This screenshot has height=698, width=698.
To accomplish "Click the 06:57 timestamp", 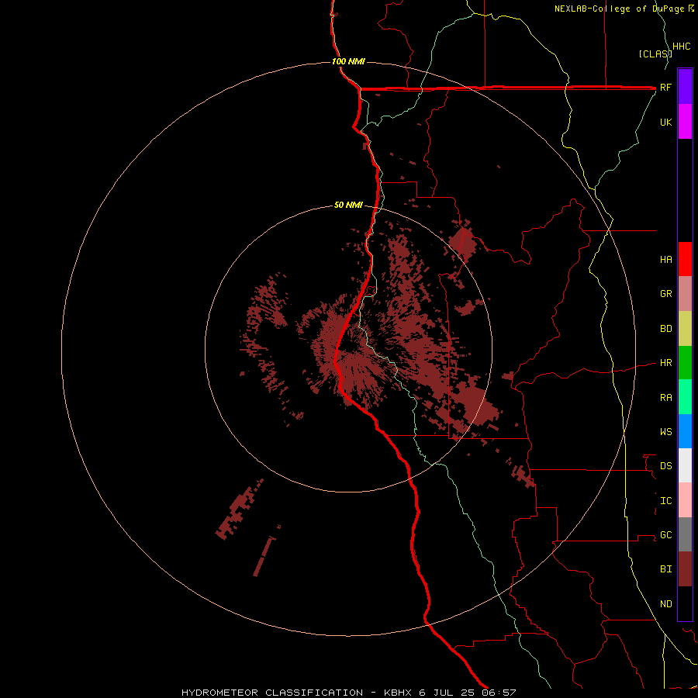I will pyautogui.click(x=498, y=693).
